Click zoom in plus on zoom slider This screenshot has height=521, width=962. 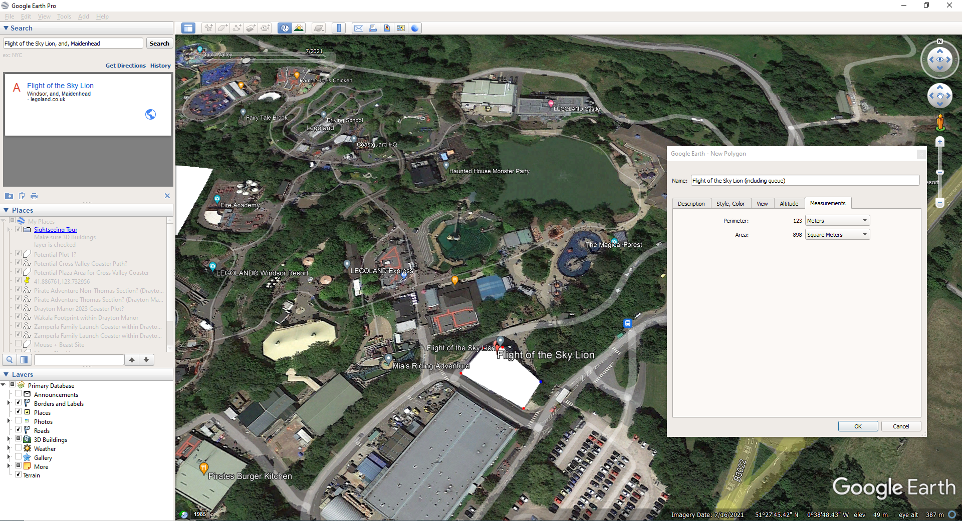[940, 142]
